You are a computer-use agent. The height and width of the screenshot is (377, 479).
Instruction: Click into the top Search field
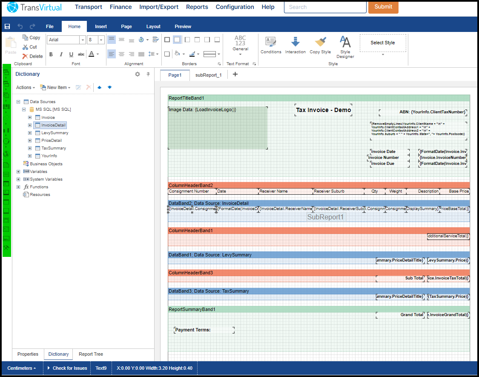point(325,7)
